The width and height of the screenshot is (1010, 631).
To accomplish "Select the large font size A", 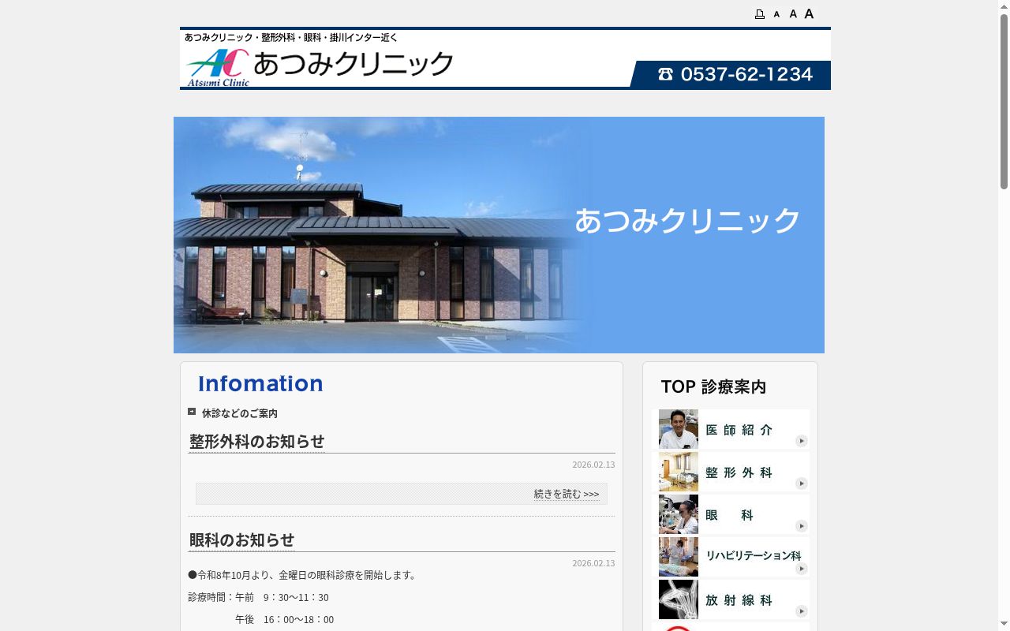I will click(x=809, y=13).
